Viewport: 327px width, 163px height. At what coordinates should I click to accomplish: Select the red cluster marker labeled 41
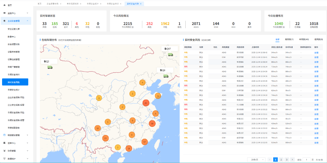point(146,103)
